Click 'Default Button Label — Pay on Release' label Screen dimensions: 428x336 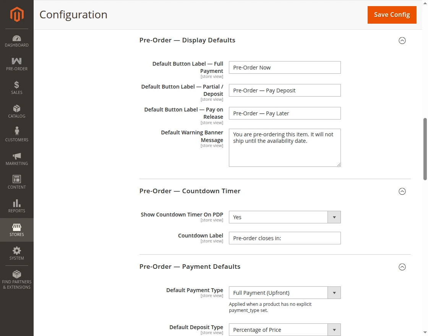[x=184, y=113]
